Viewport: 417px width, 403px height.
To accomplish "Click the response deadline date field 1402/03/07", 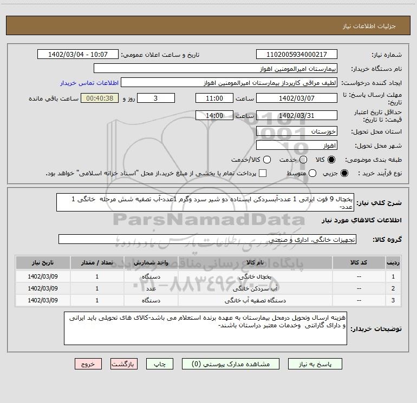I will pos(296,98).
